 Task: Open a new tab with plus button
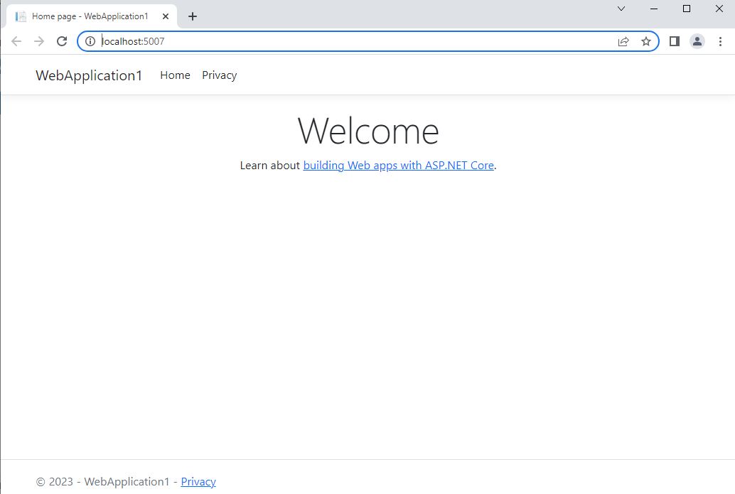(x=192, y=16)
